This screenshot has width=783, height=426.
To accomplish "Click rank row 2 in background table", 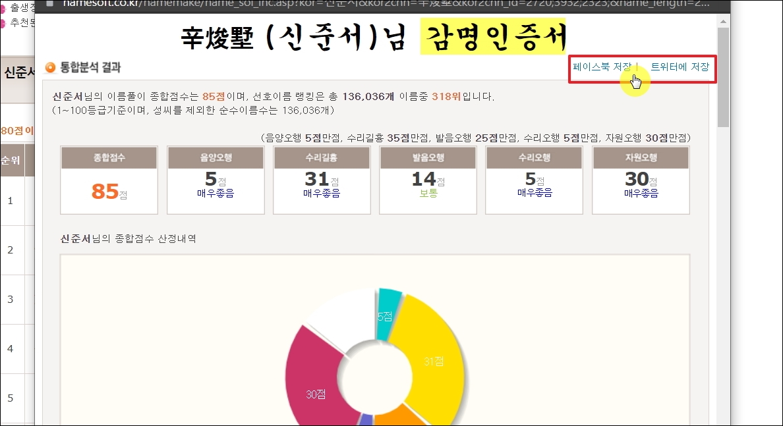I will (x=17, y=250).
